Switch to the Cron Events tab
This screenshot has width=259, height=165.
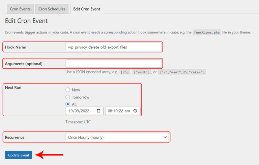pyautogui.click(x=20, y=9)
